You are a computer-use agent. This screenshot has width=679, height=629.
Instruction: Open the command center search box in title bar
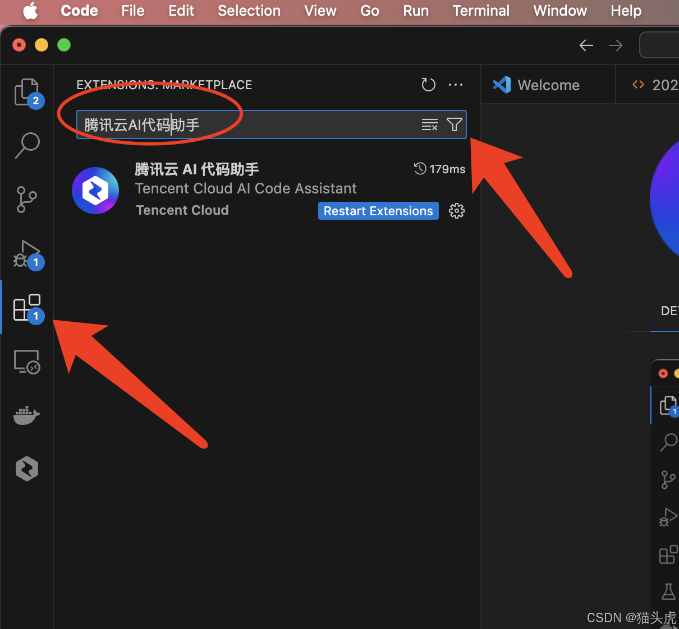coord(659,45)
